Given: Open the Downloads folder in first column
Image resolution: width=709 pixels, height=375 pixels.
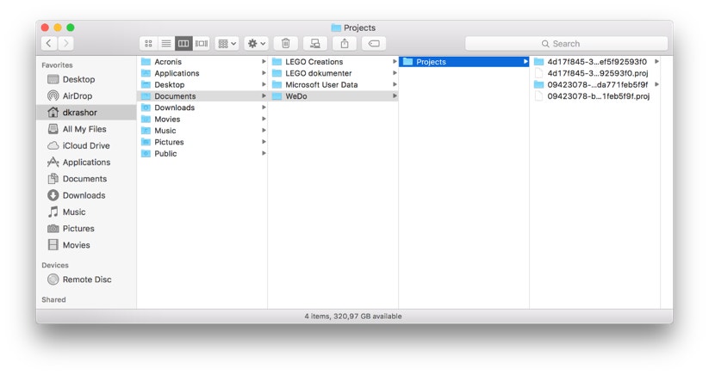Looking at the screenshot, I should (174, 108).
